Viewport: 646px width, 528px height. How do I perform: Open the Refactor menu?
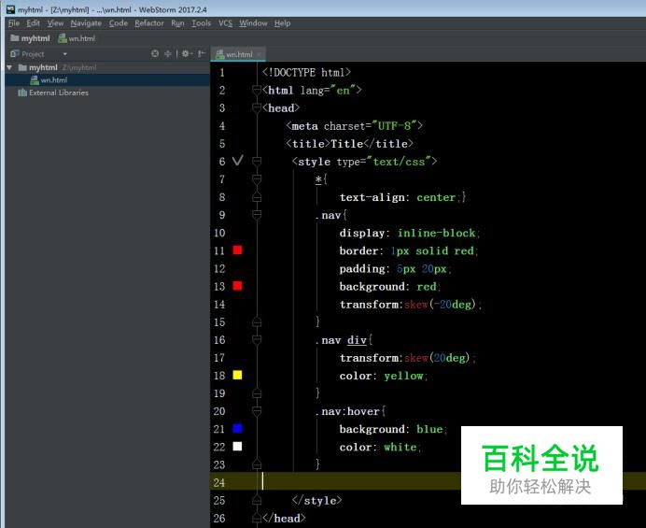click(149, 23)
